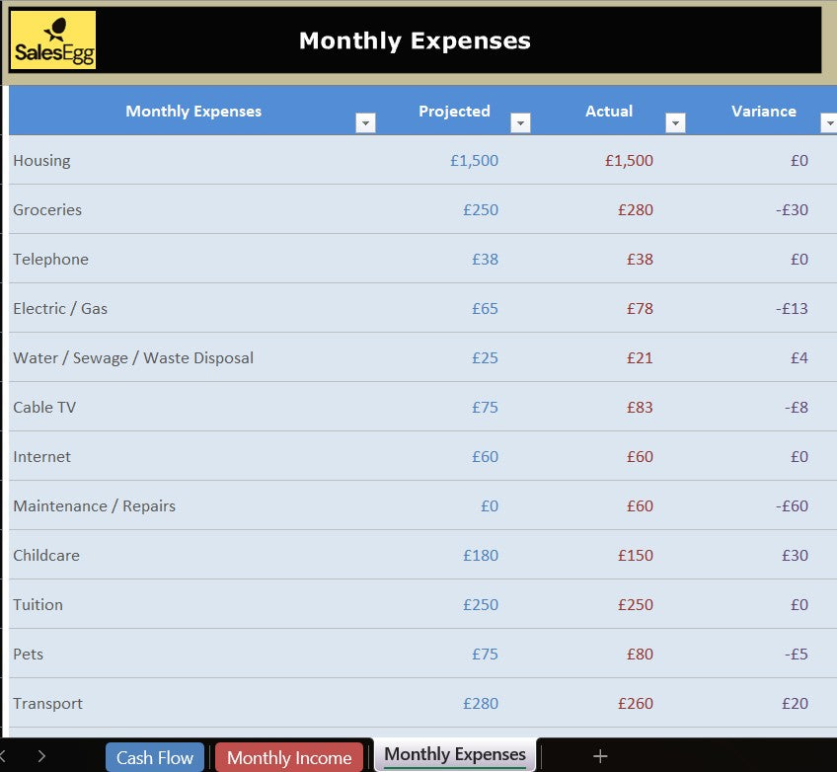The image size is (837, 772).
Task: Add a new sheet with plus button
Action: (x=600, y=756)
